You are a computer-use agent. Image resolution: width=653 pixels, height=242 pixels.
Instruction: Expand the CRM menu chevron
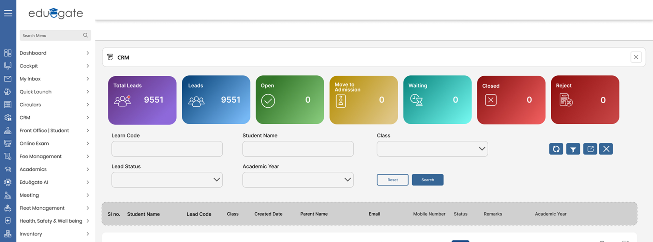[88, 118]
